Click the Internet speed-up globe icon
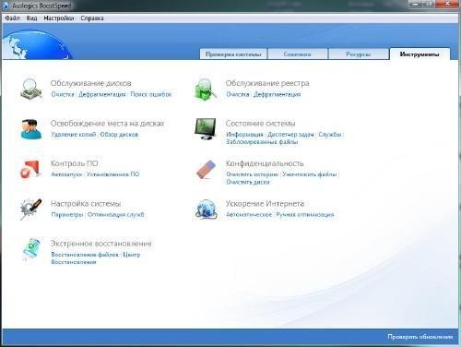The image size is (461, 347). (x=206, y=209)
